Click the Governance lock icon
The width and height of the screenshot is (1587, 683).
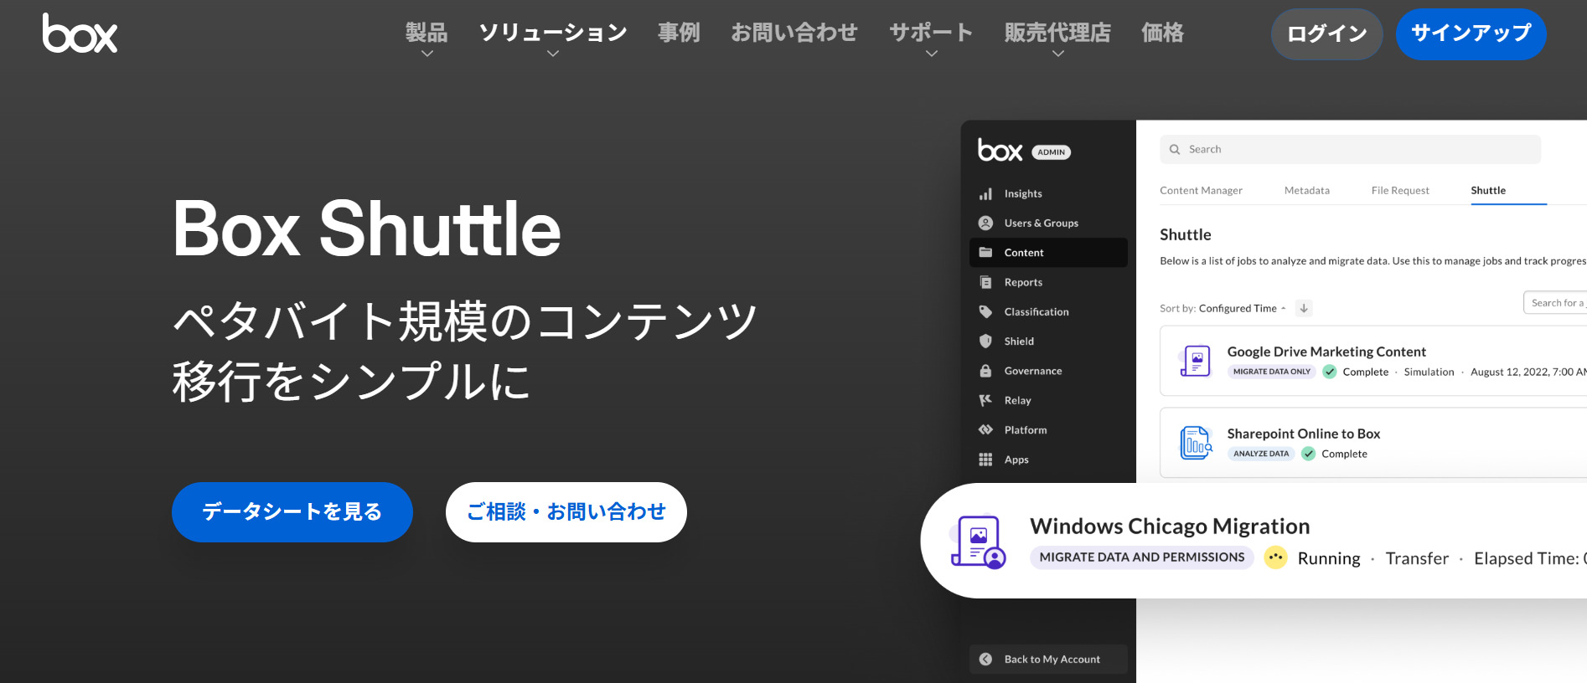(x=985, y=371)
